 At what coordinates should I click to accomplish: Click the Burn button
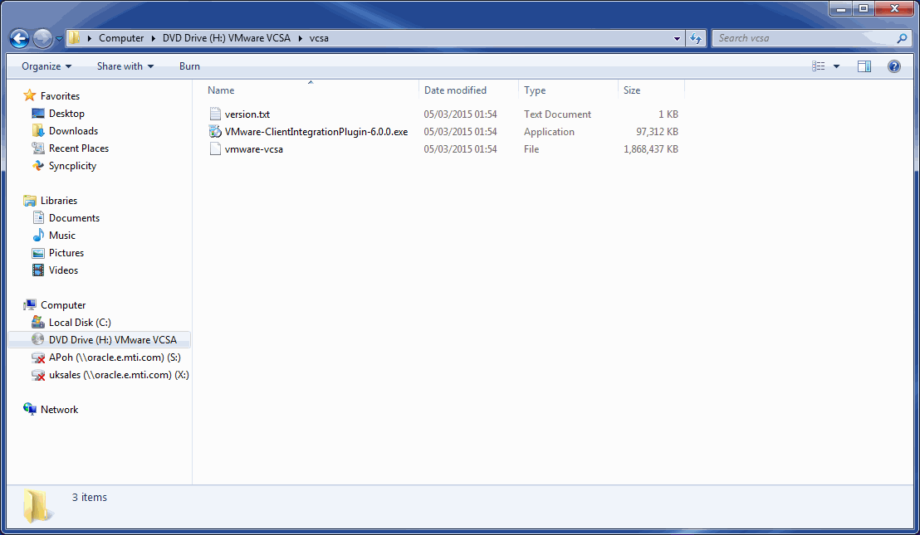(x=189, y=66)
